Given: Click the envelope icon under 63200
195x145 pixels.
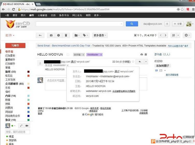Looking at the screenshot, I should [x=161, y=71].
